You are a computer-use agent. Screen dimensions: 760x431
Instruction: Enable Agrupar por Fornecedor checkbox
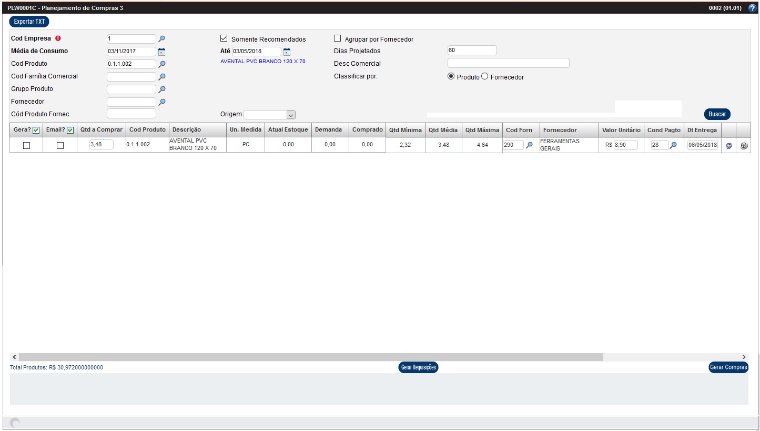pyautogui.click(x=338, y=38)
